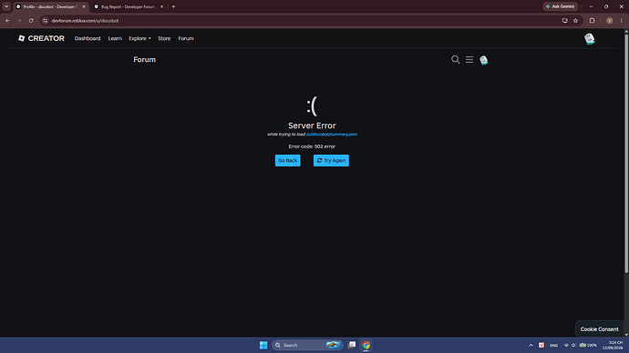629x353 pixels.
Task: Open the Cookie Consent button
Action: pyautogui.click(x=599, y=329)
